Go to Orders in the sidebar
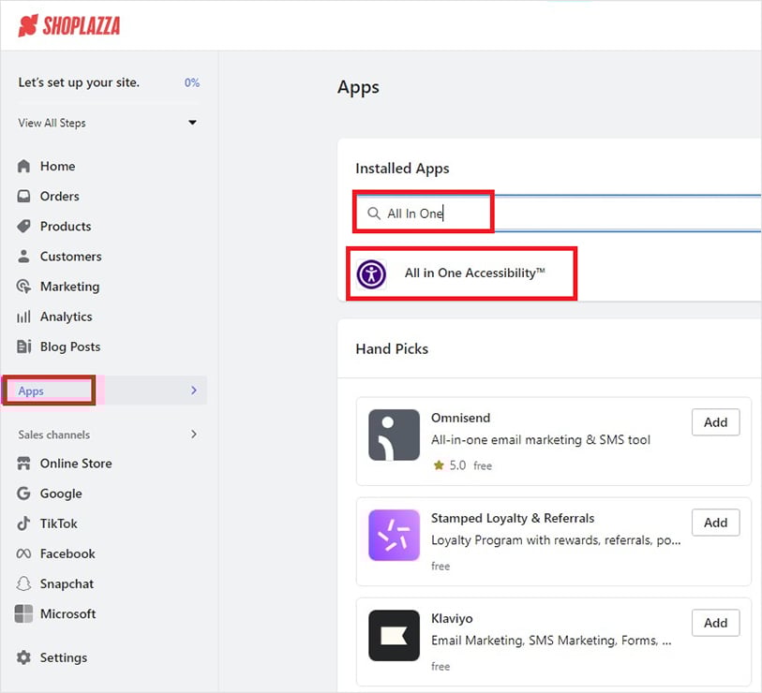This screenshot has height=693, width=762. click(x=60, y=197)
